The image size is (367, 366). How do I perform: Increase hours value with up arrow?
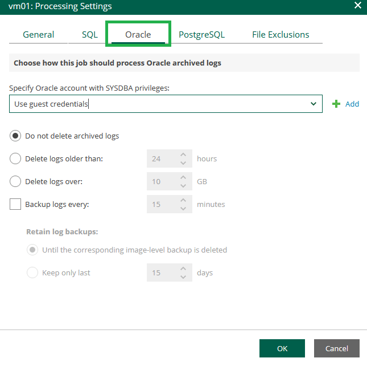click(x=183, y=154)
